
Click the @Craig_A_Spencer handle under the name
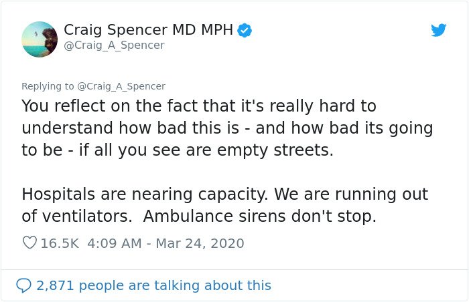pos(115,45)
